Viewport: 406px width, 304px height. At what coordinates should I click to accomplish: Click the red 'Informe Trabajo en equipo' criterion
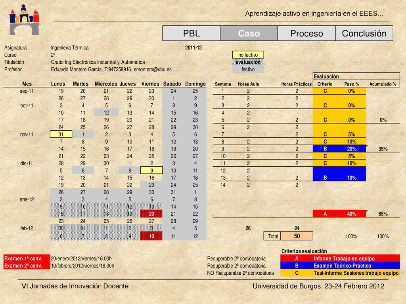pos(340,258)
